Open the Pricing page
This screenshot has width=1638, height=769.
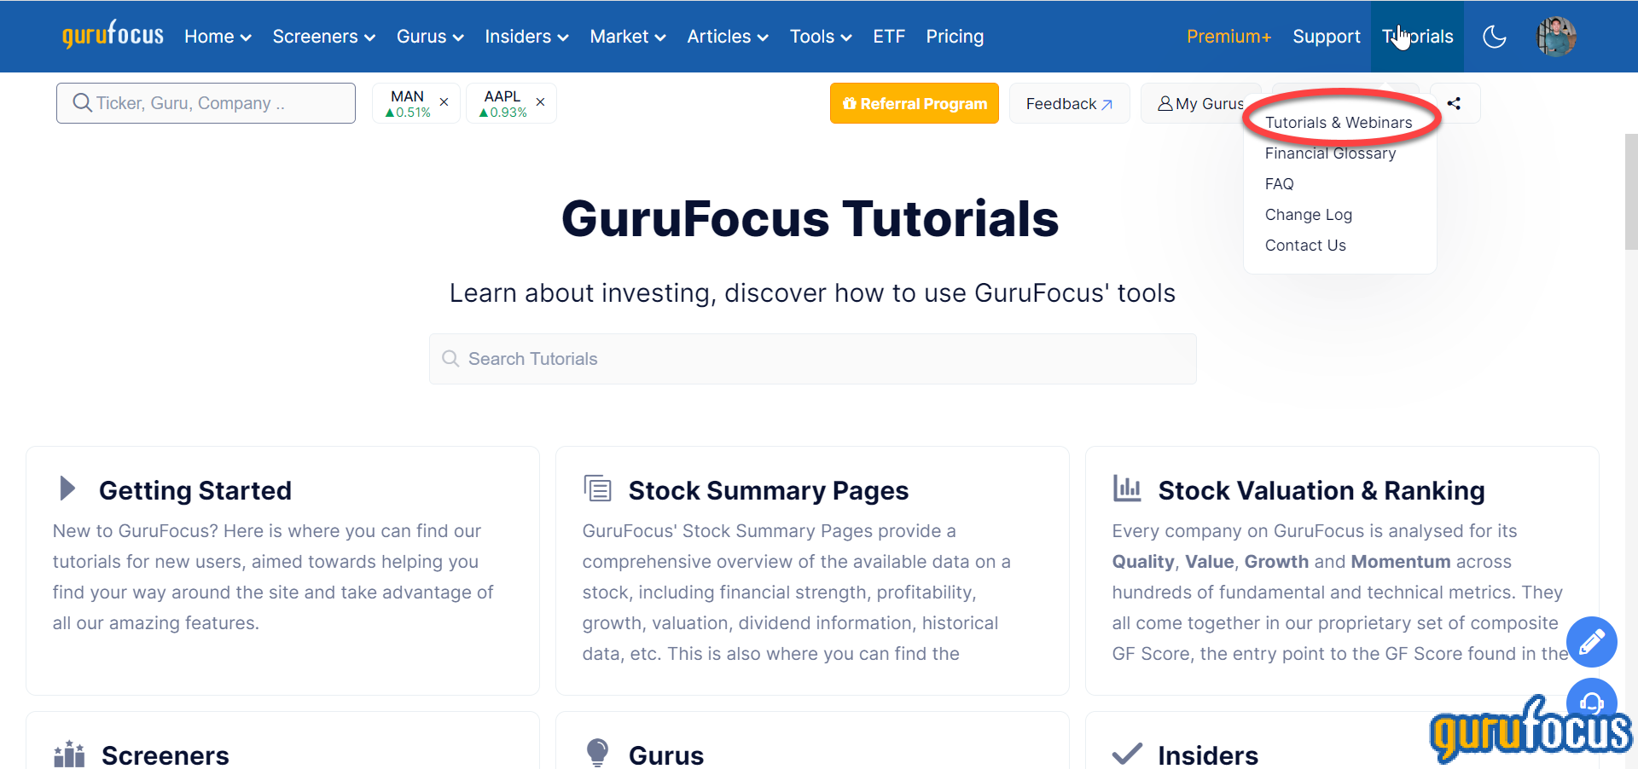[x=955, y=37]
